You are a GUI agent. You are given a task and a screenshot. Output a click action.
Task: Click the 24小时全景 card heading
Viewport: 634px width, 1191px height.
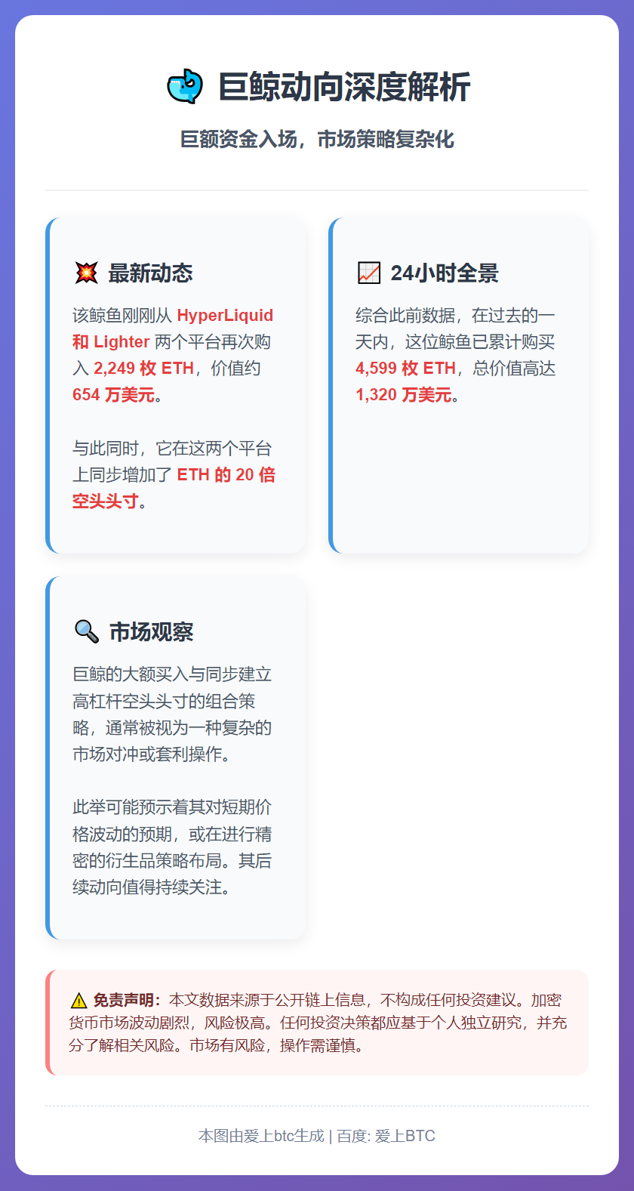coord(445,273)
